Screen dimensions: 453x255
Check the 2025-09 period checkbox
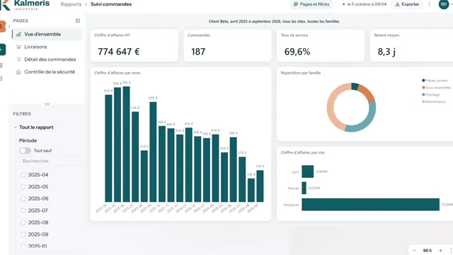click(23, 234)
